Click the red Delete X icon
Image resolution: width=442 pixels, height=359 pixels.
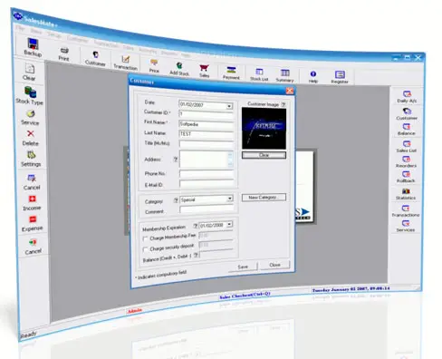point(31,133)
